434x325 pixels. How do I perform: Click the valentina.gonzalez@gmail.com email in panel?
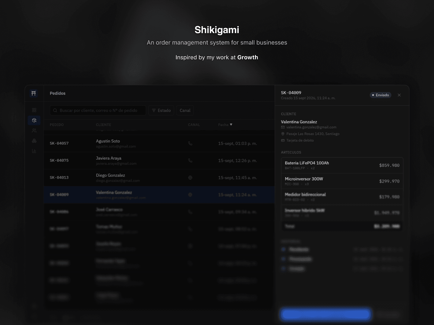[x=311, y=127]
